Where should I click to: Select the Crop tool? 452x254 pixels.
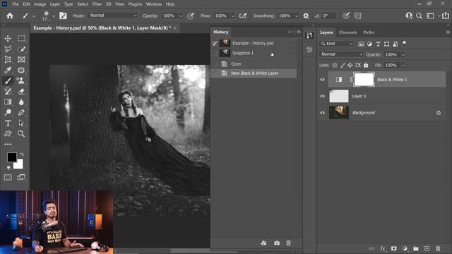click(x=8, y=59)
